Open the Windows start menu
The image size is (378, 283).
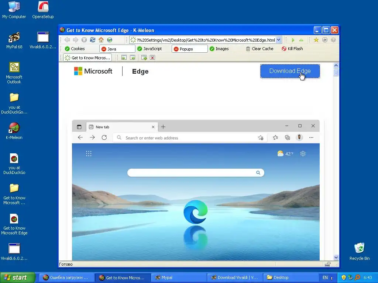17,277
